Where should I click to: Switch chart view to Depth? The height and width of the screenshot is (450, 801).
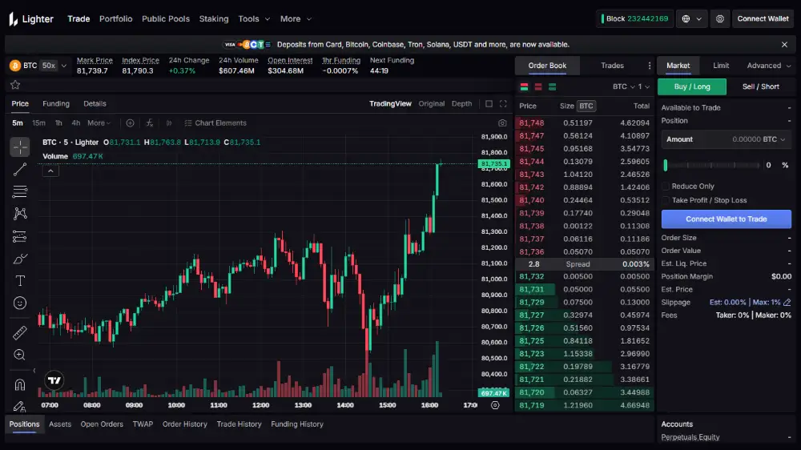[x=462, y=103]
